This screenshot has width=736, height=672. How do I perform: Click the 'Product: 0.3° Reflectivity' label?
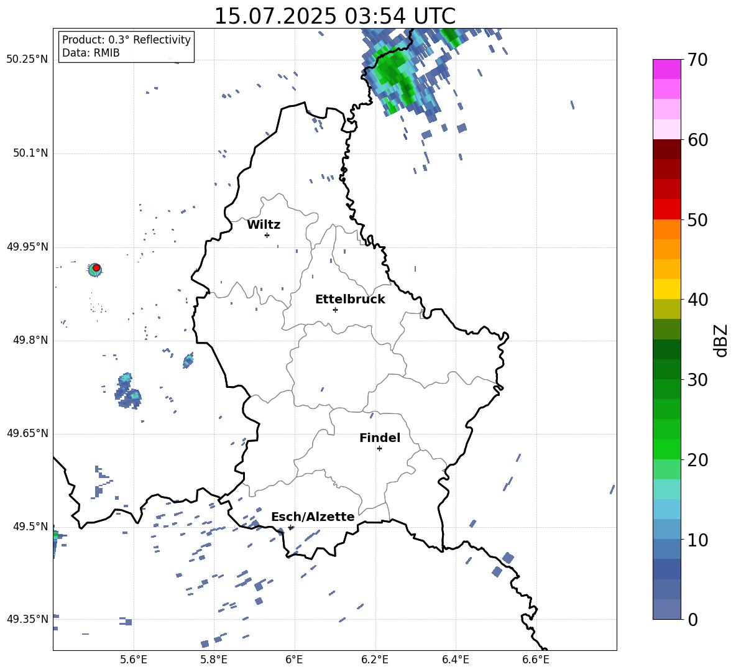click(126, 40)
